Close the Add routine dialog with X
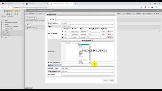 [x=115, y=15]
